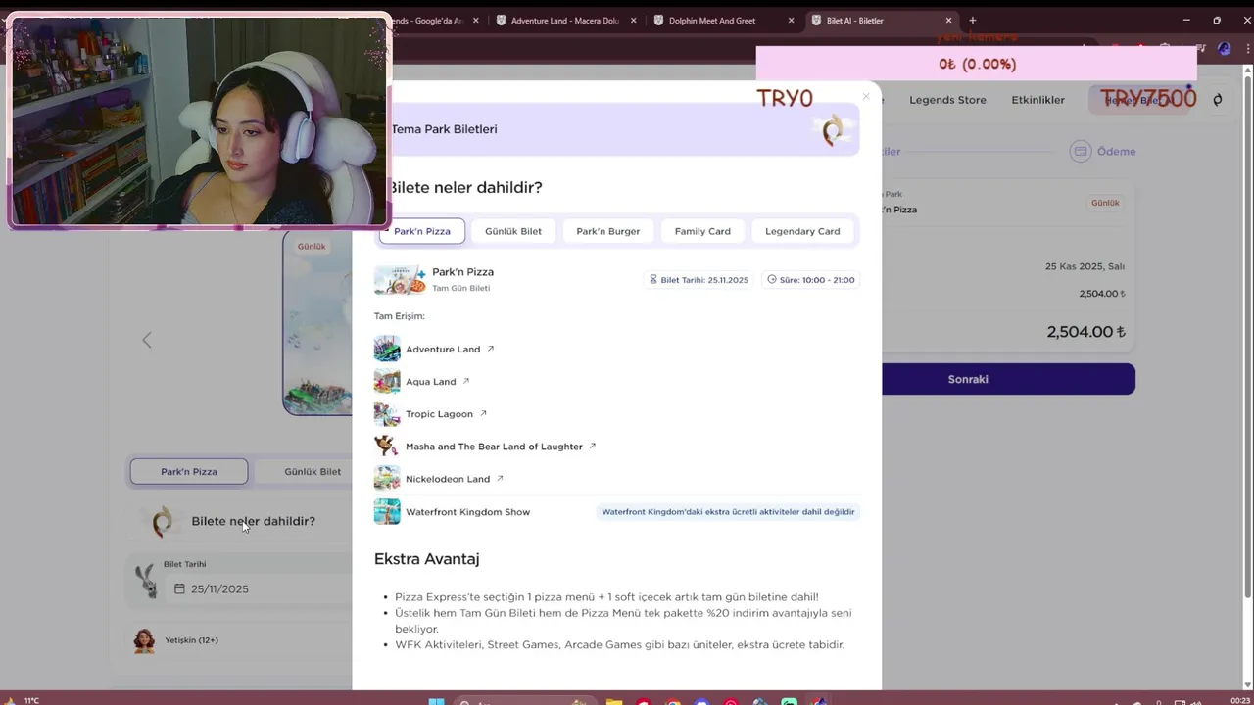
Task: Click the language/currency icon at header right
Action: pos(1218,100)
